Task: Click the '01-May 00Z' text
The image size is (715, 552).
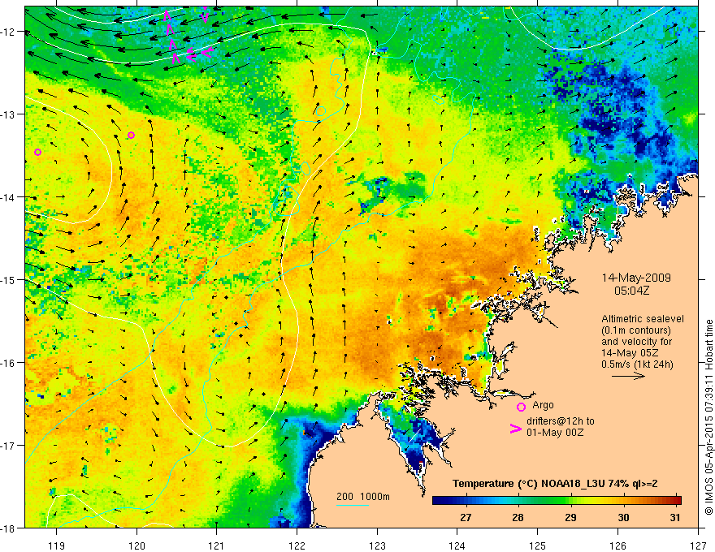Action: click(554, 432)
